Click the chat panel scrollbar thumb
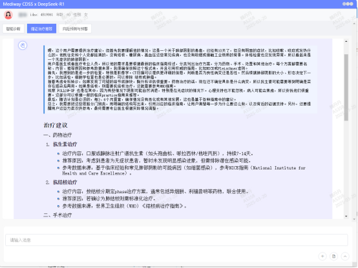Image resolution: width=358 pixels, height=268 pixels. point(346,88)
